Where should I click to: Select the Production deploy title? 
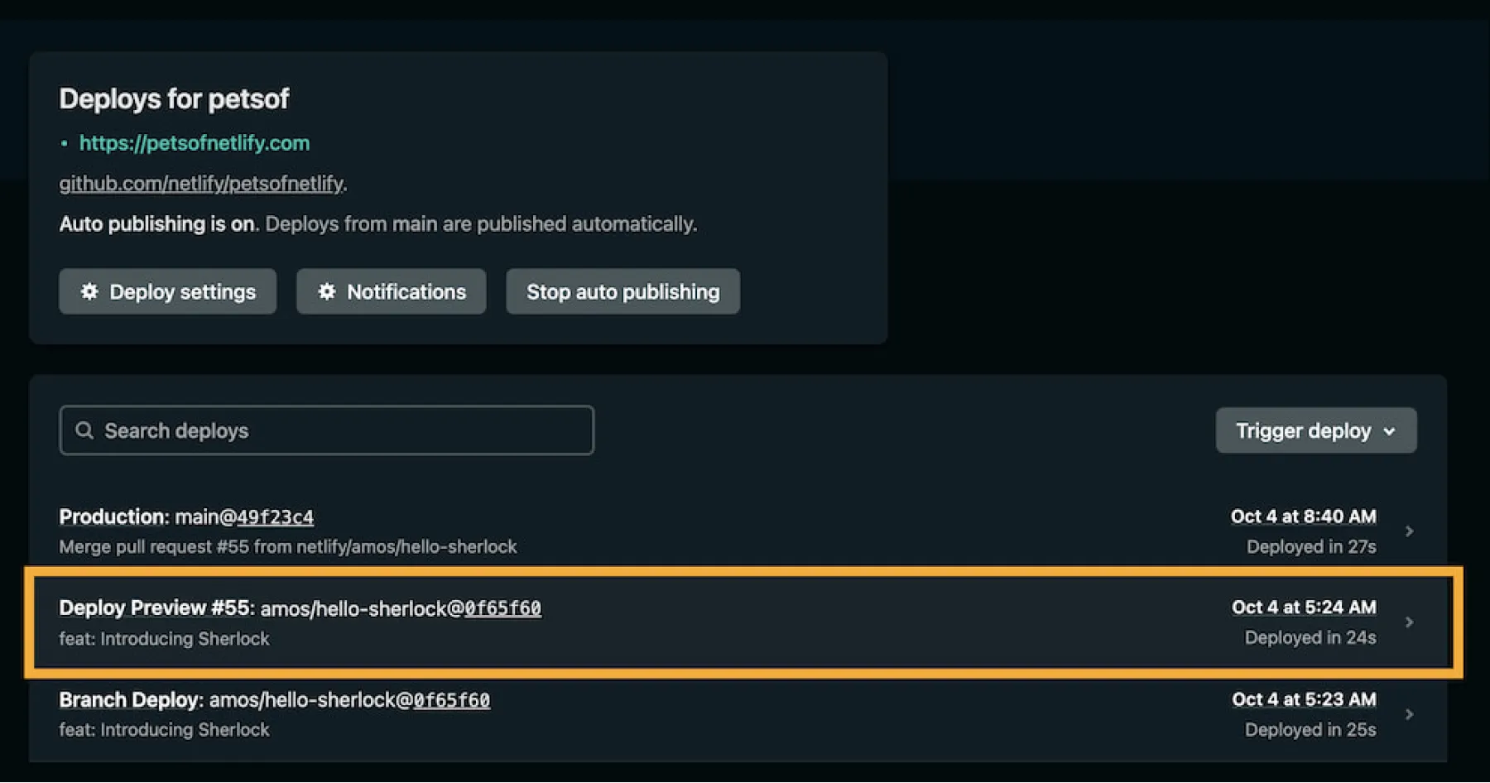[113, 517]
